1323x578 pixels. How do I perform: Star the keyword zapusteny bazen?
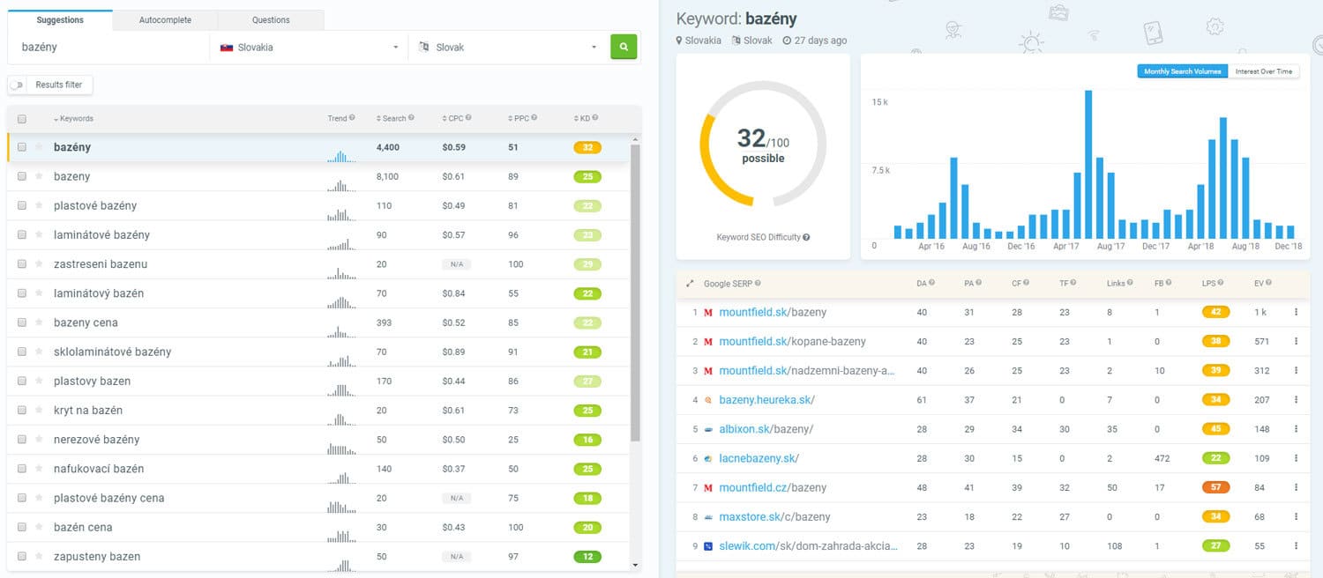click(38, 556)
